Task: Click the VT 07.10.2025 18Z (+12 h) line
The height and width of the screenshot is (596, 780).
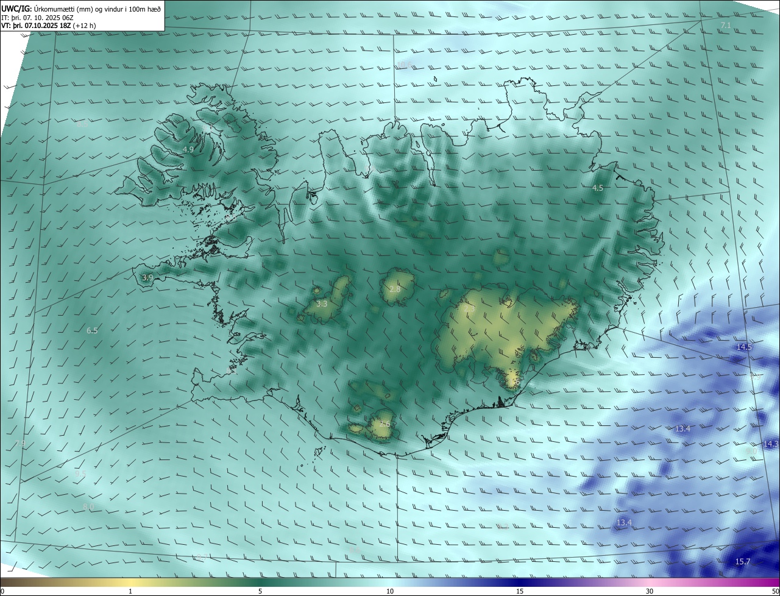Action: [x=48, y=26]
